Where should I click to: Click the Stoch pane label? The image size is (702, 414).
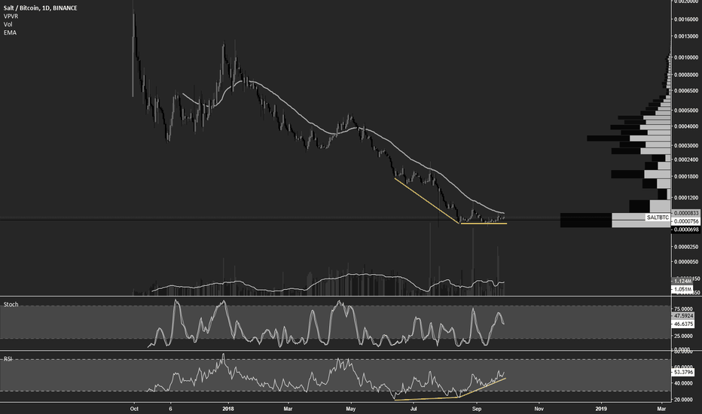pyautogui.click(x=11, y=304)
